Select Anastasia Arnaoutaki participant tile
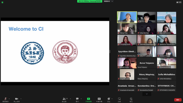The height and width of the screenshot is (103, 183). [127, 86]
